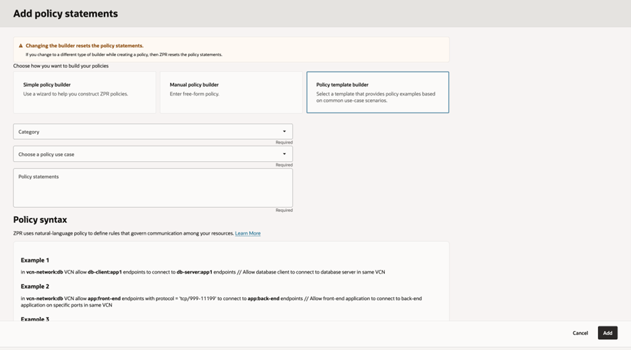Screen dimensions: 631x350
Task: Click the Example 1 db-client policy statement
Action: (x=202, y=272)
